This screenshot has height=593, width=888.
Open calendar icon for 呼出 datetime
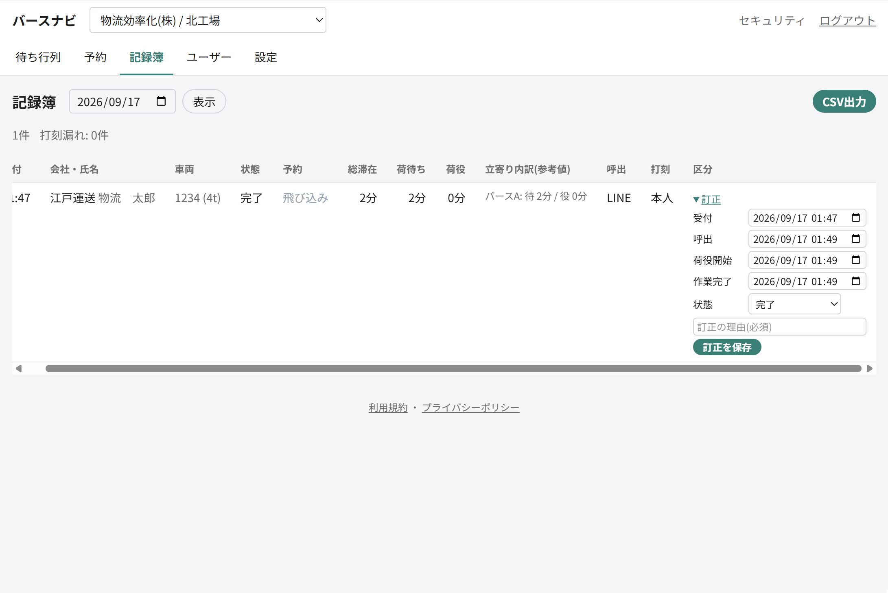pos(856,239)
